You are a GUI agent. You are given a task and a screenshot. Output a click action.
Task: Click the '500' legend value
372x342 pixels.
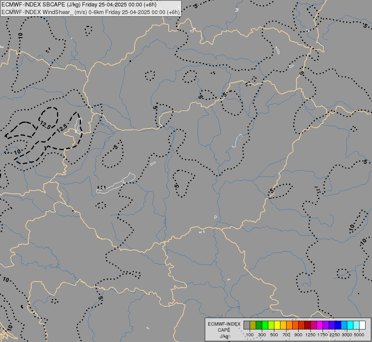coord(274,335)
